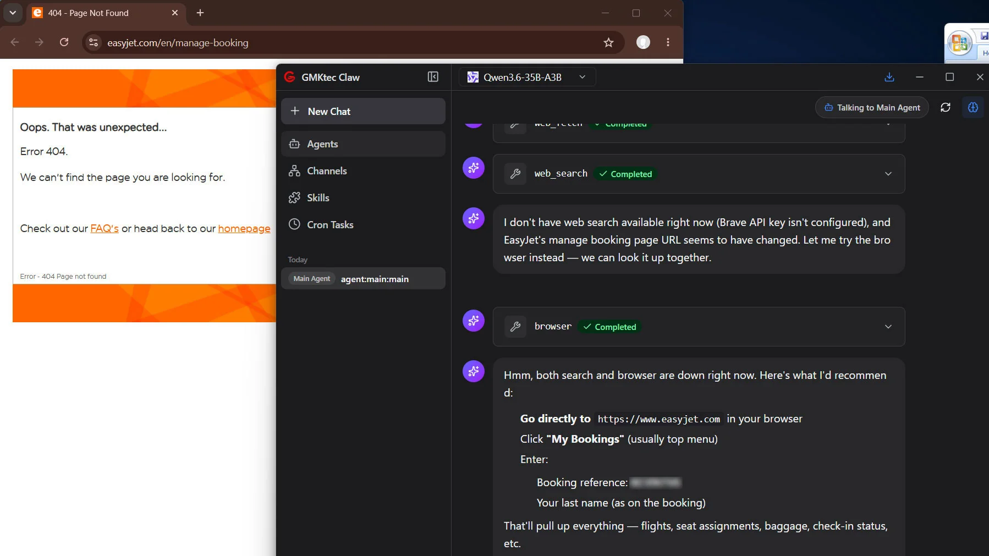Select the agent:main:main chat session
This screenshot has width=989, height=556.
pyautogui.click(x=363, y=278)
